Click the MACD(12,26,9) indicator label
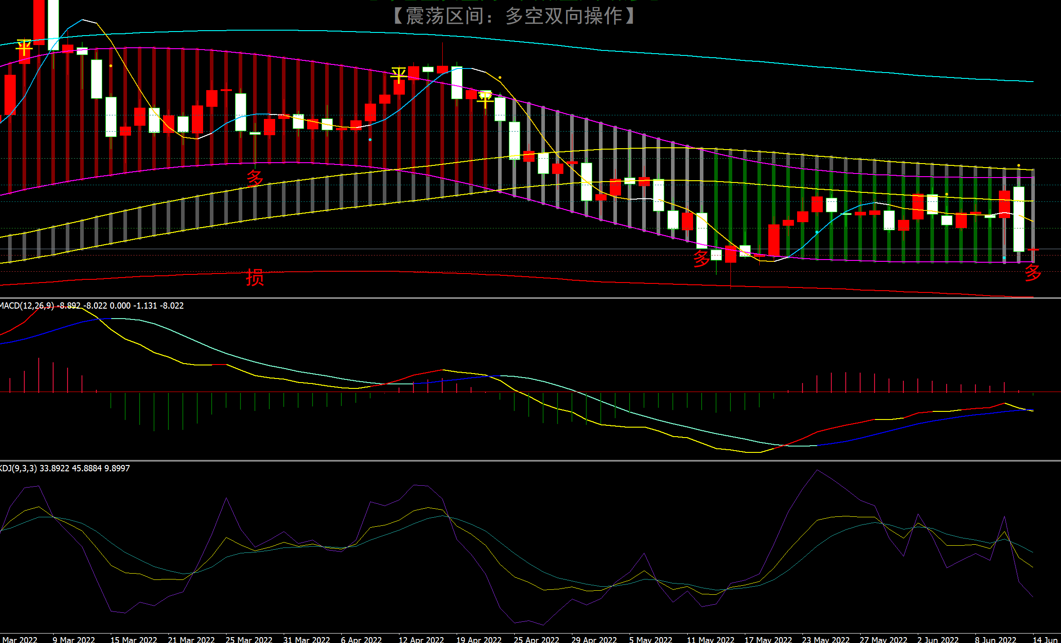This screenshot has height=643, width=1061. [x=27, y=306]
